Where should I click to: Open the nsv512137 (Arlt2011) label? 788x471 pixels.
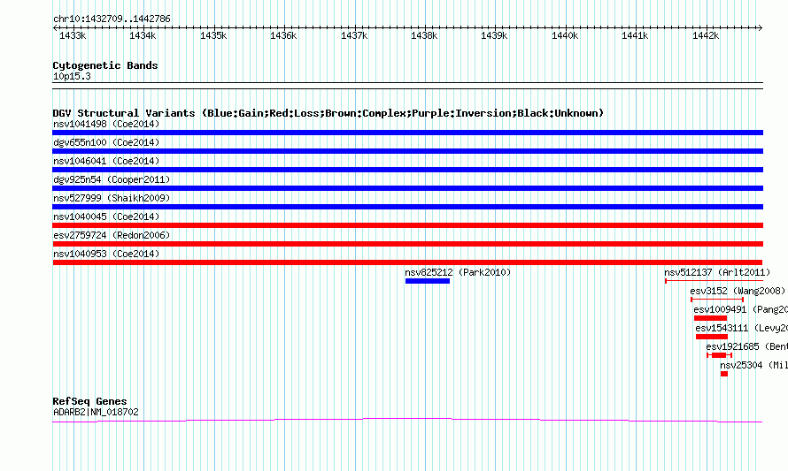[717, 272]
